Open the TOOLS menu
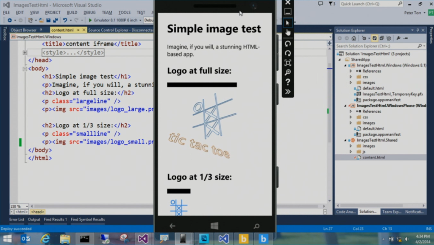 point(124,12)
